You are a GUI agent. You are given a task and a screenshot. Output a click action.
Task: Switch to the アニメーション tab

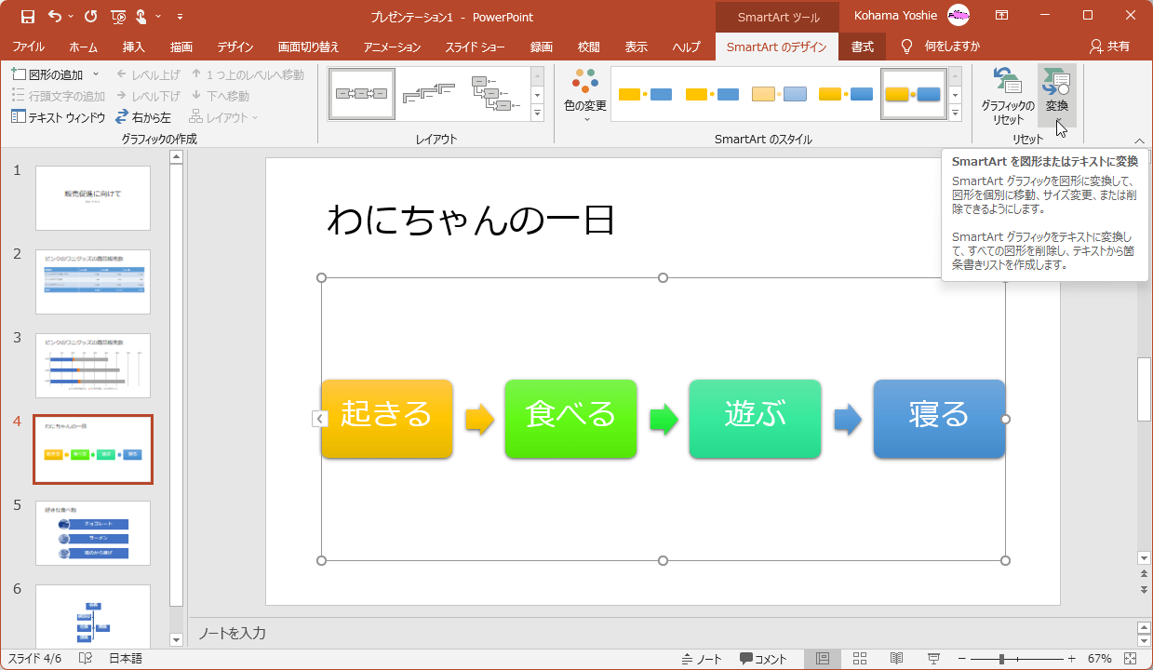(x=392, y=47)
